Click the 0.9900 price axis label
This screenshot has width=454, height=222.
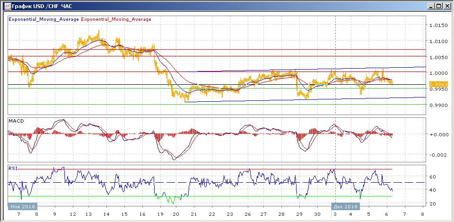coord(438,105)
